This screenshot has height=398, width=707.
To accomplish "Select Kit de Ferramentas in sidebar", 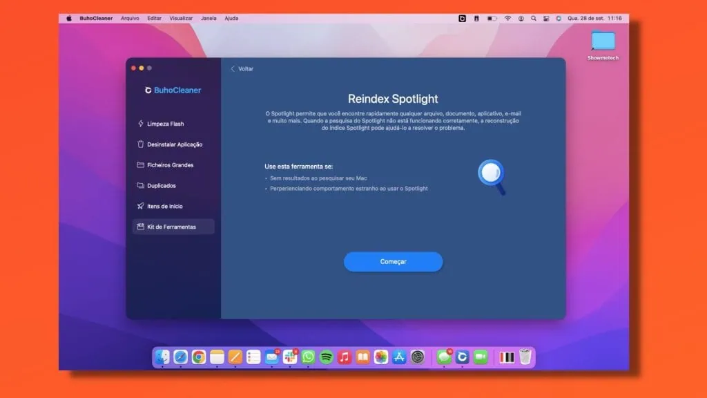I will pyautogui.click(x=171, y=227).
